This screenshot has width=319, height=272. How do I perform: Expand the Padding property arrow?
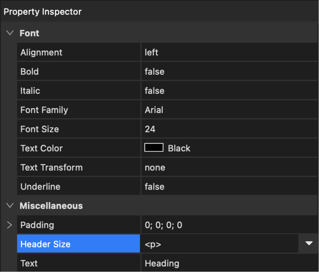point(9,225)
